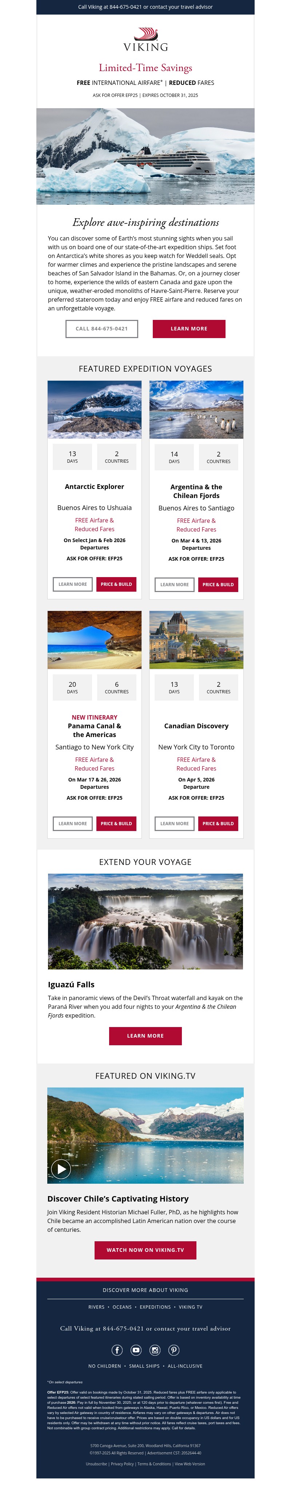Image resolution: width=291 pixels, height=1485 pixels.
Task: Open Viking's Facebook page icon
Action: [117, 1349]
